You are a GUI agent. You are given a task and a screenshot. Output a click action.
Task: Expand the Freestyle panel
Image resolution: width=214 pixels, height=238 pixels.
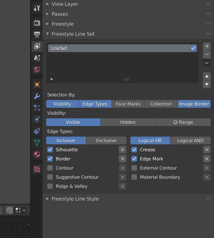pyautogui.click(x=47, y=24)
